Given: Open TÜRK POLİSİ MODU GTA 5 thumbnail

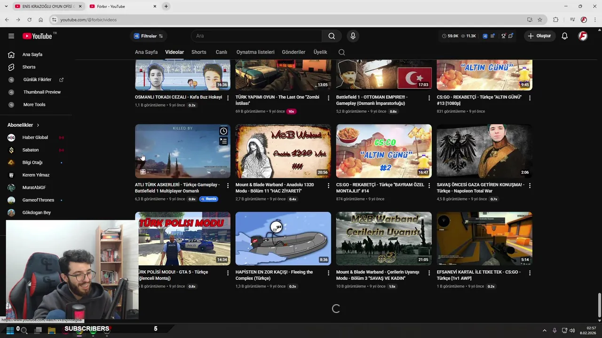Looking at the screenshot, I should tap(183, 238).
